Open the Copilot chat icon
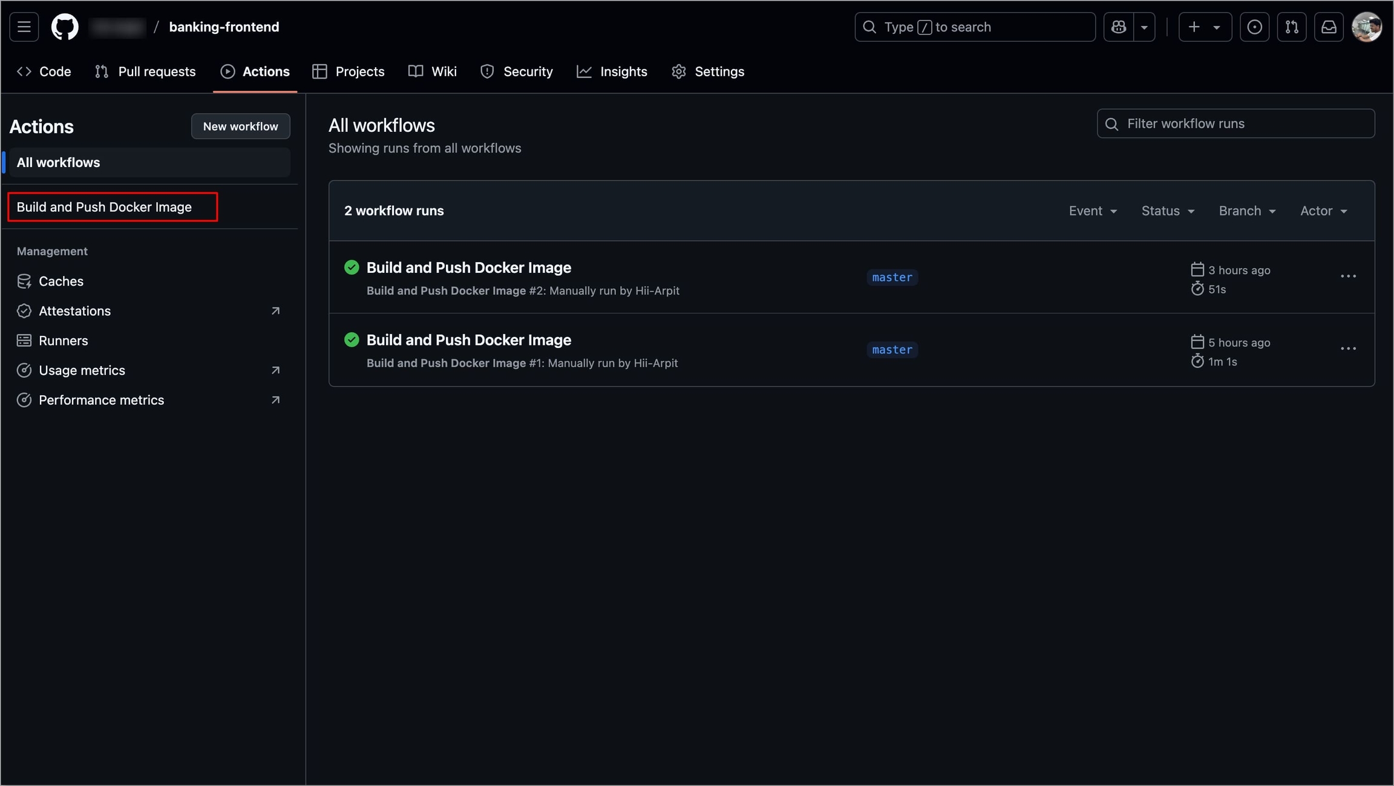Screen dimensions: 1394x786 click(1118, 27)
